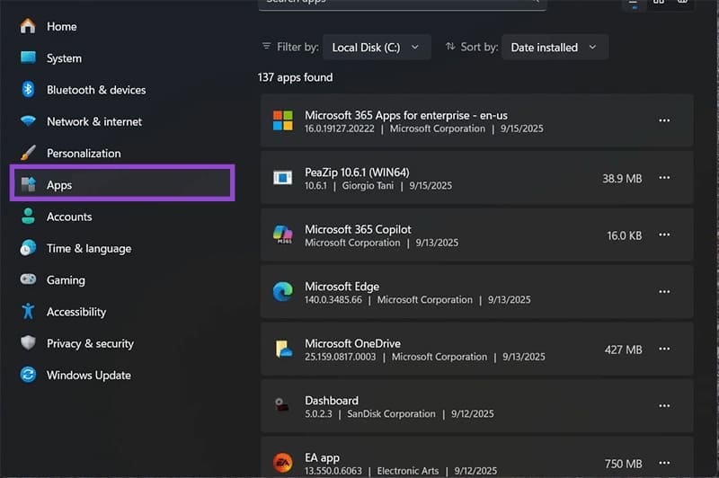Click the Microsoft OneDrive title text
The image size is (719, 478).
point(352,343)
